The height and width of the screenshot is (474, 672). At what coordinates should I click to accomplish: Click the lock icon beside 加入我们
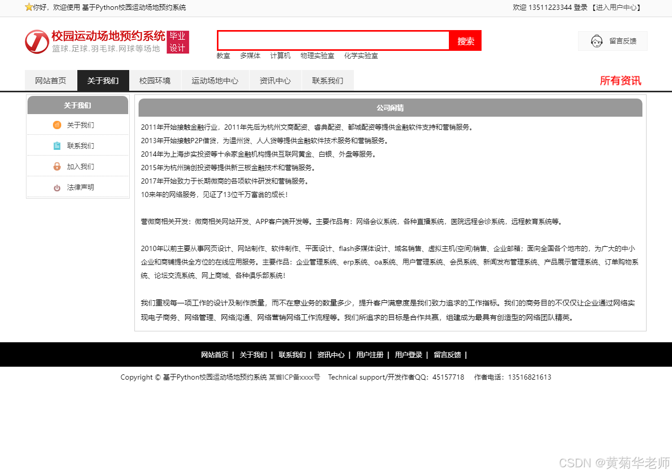pyautogui.click(x=57, y=166)
